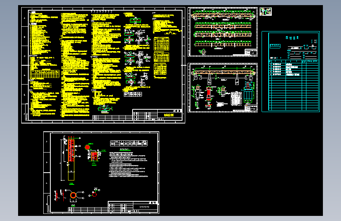Select the large yellow-text general notes sheet

click(103, 65)
